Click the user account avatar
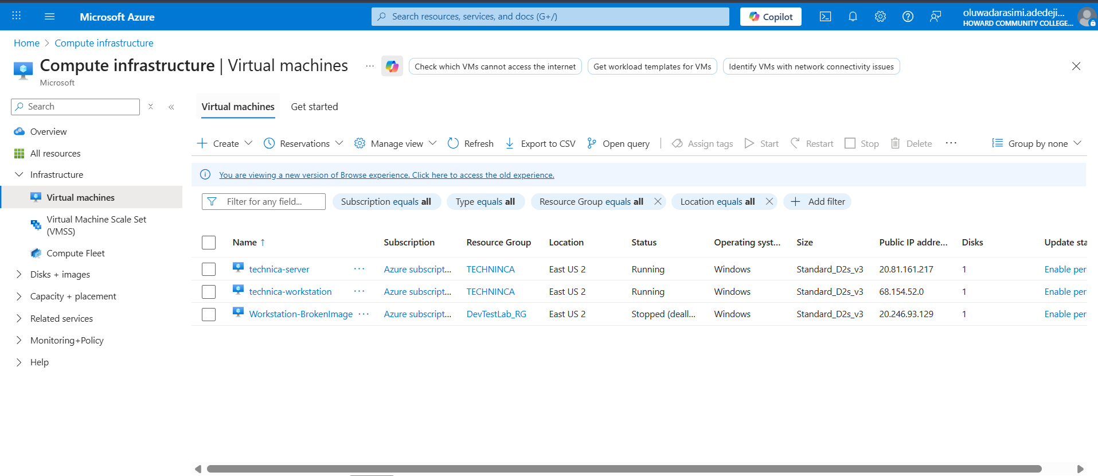1098x476 pixels. click(x=1087, y=17)
